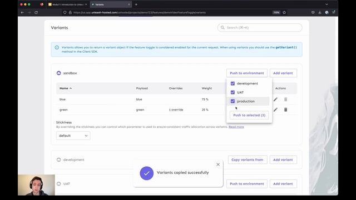Click the 'green' variant name
This screenshot has height=200, width=356.
[x=63, y=110]
